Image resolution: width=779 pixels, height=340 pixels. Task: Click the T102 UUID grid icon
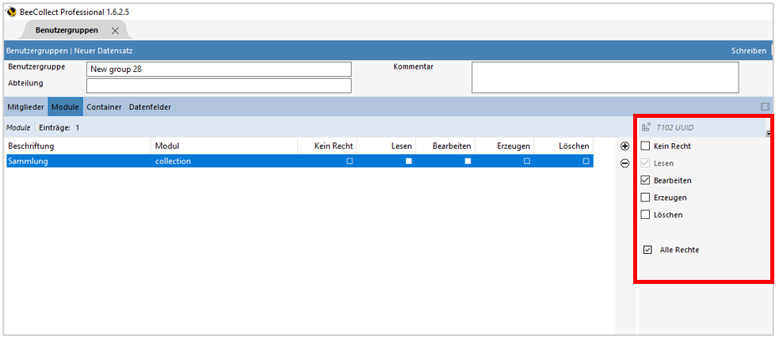point(647,127)
